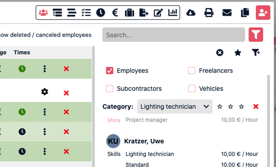Click the red filter funnel button

click(x=256, y=35)
